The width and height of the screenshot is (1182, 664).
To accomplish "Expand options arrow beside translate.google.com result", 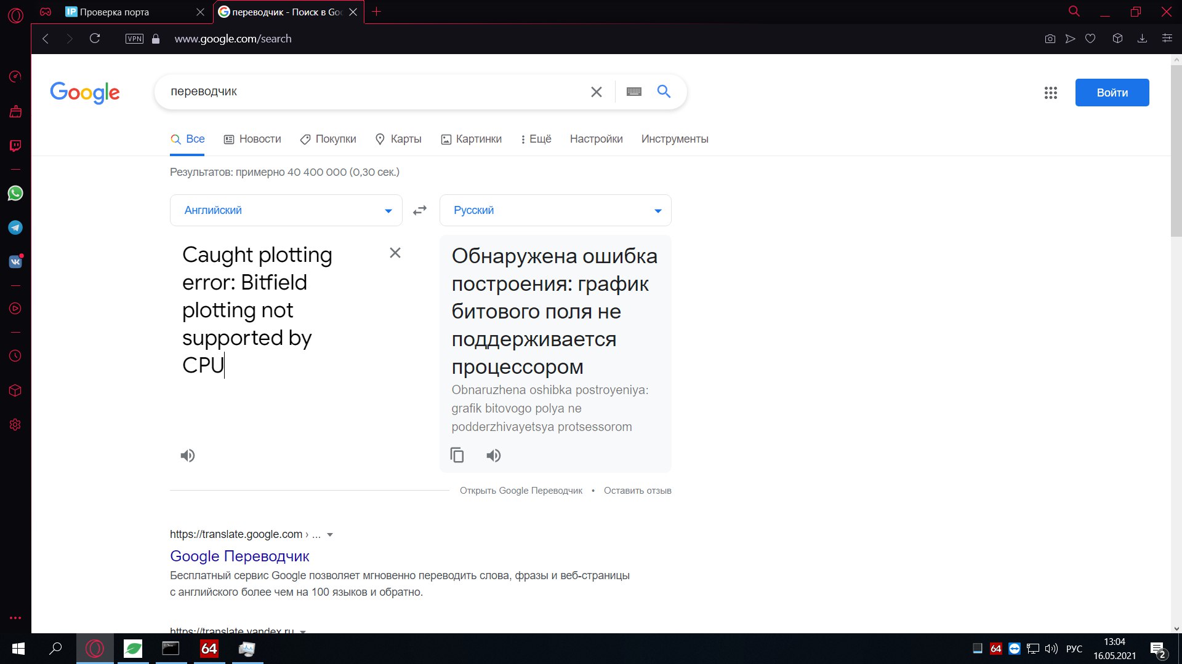I will 330,535.
